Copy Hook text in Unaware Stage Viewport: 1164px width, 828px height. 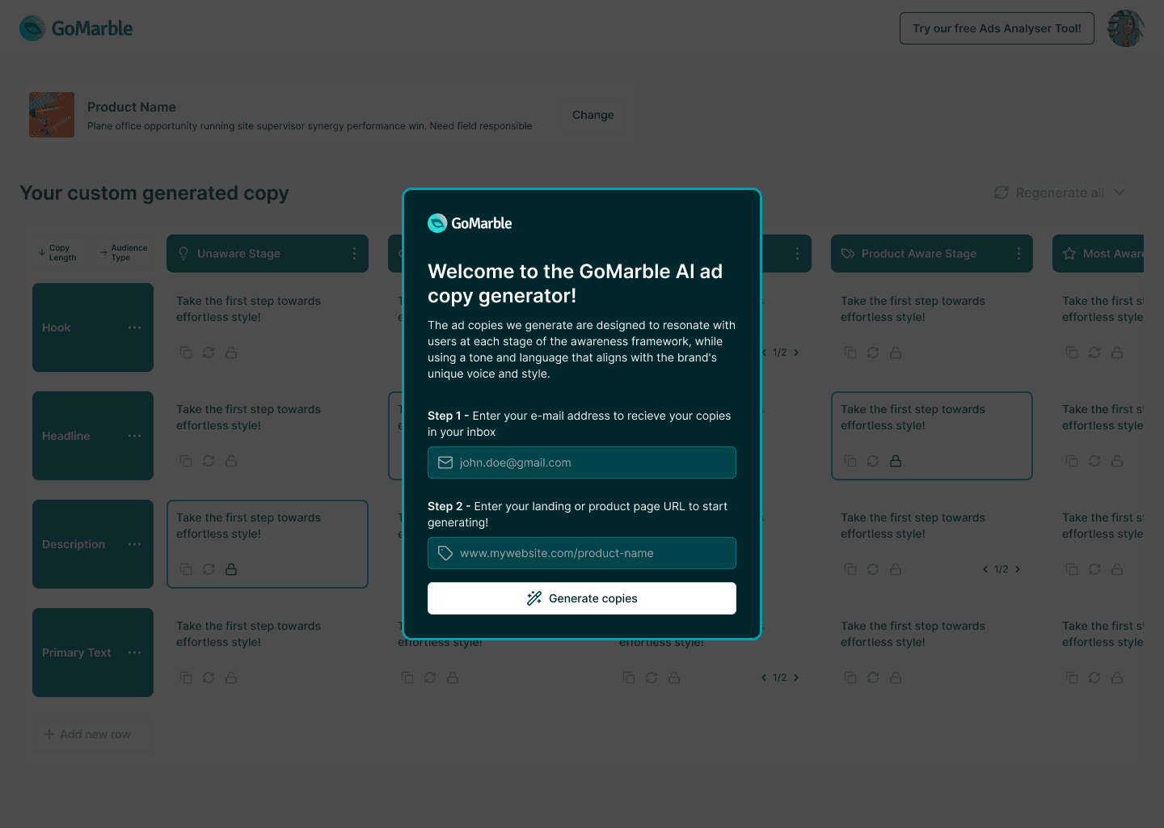click(x=186, y=353)
